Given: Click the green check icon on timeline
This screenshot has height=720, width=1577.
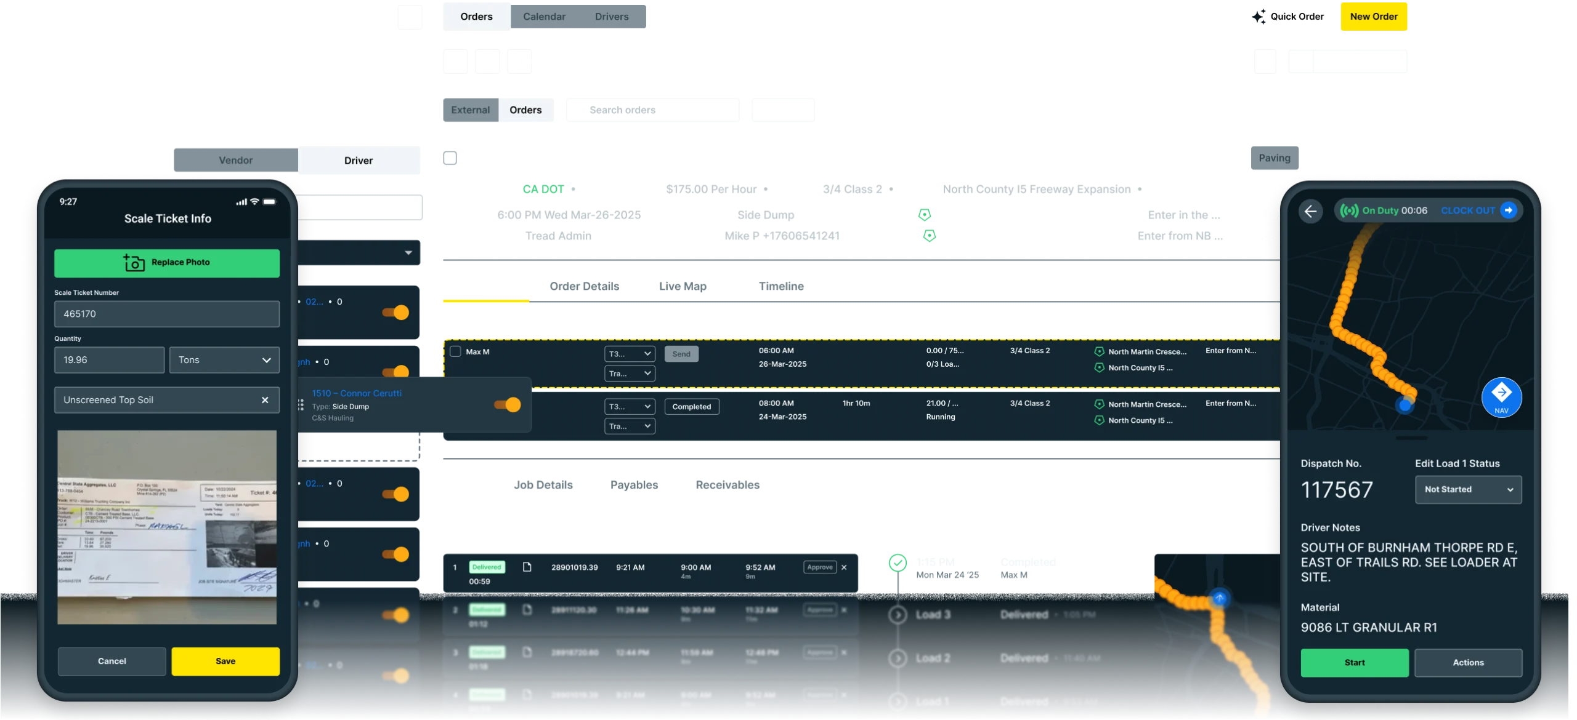Looking at the screenshot, I should pos(898,562).
